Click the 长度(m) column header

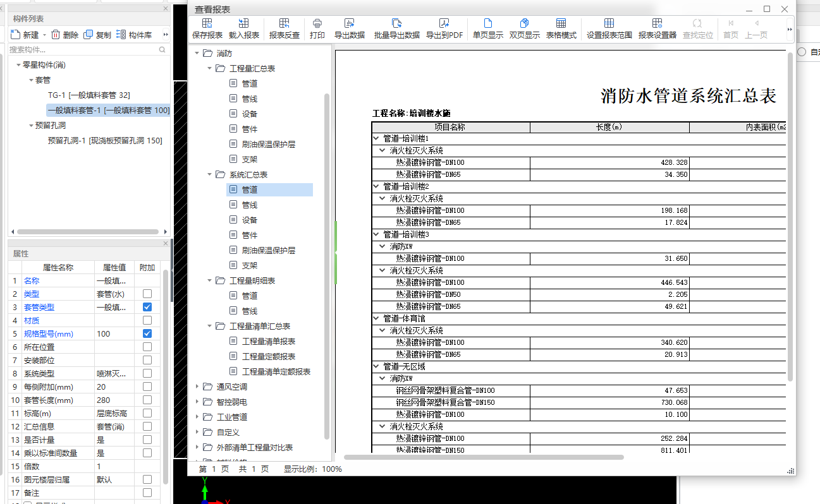(609, 127)
